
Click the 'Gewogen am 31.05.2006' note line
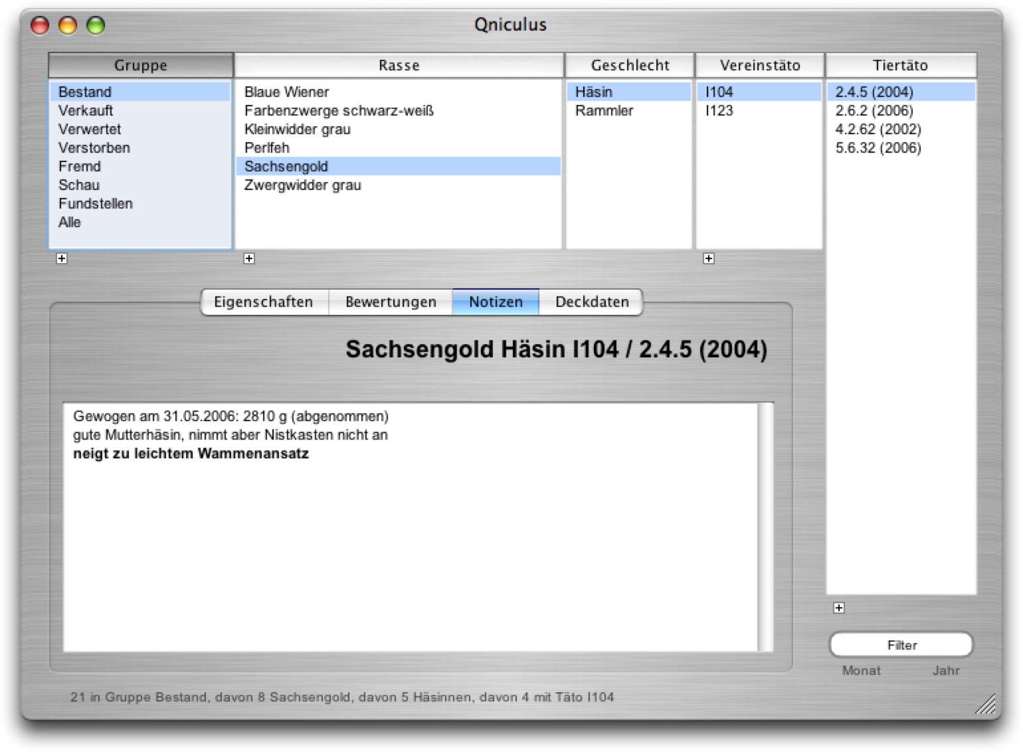(x=231, y=417)
